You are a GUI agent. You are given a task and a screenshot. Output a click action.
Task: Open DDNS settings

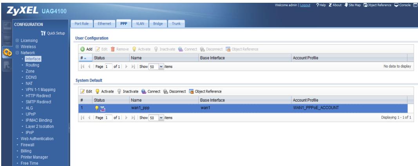[31, 77]
